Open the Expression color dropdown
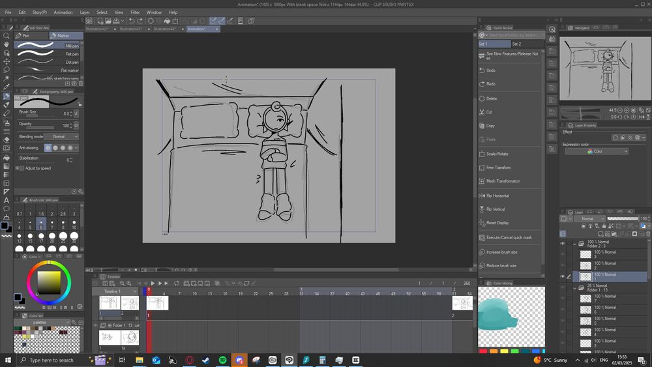The image size is (652, 367). tap(597, 151)
